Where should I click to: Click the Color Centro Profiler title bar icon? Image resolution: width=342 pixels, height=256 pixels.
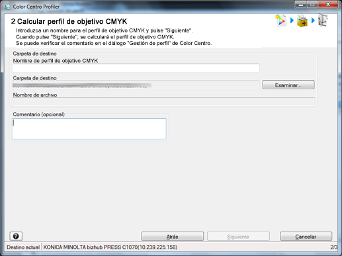pyautogui.click(x=8, y=7)
